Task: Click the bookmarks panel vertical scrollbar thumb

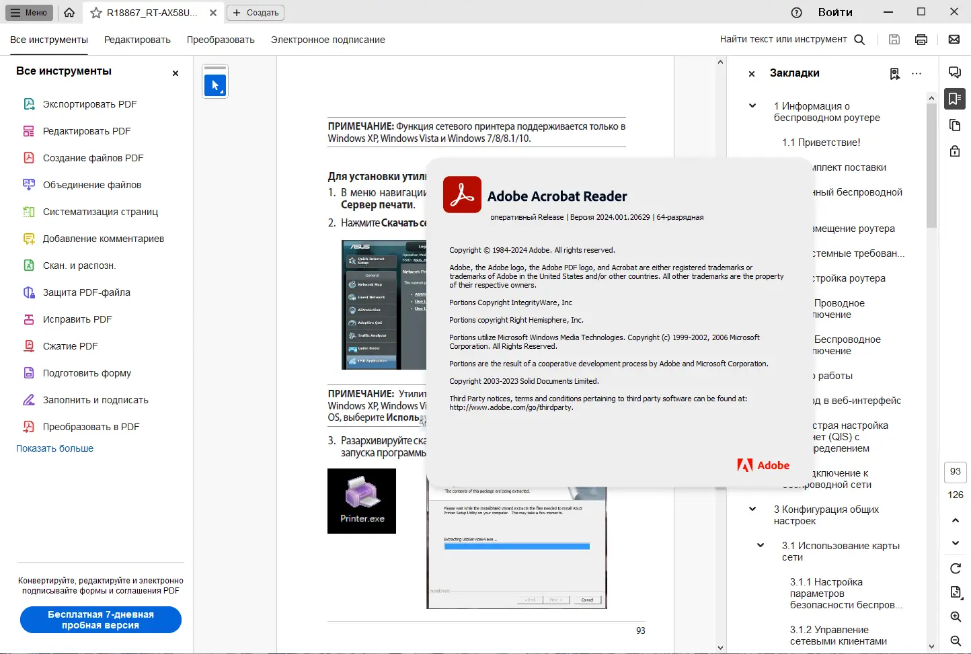Action: [x=931, y=166]
